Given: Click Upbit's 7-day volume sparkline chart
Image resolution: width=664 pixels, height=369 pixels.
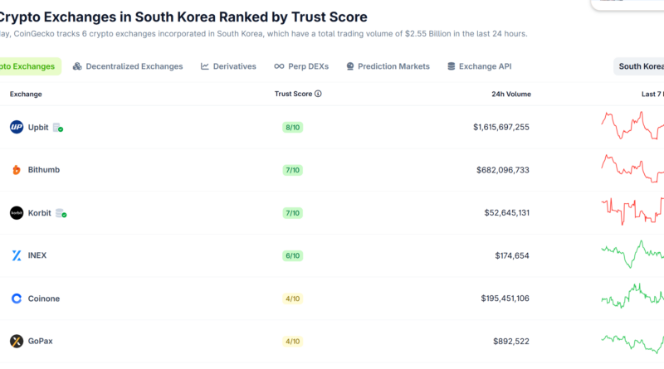Looking at the screenshot, I should [632, 127].
